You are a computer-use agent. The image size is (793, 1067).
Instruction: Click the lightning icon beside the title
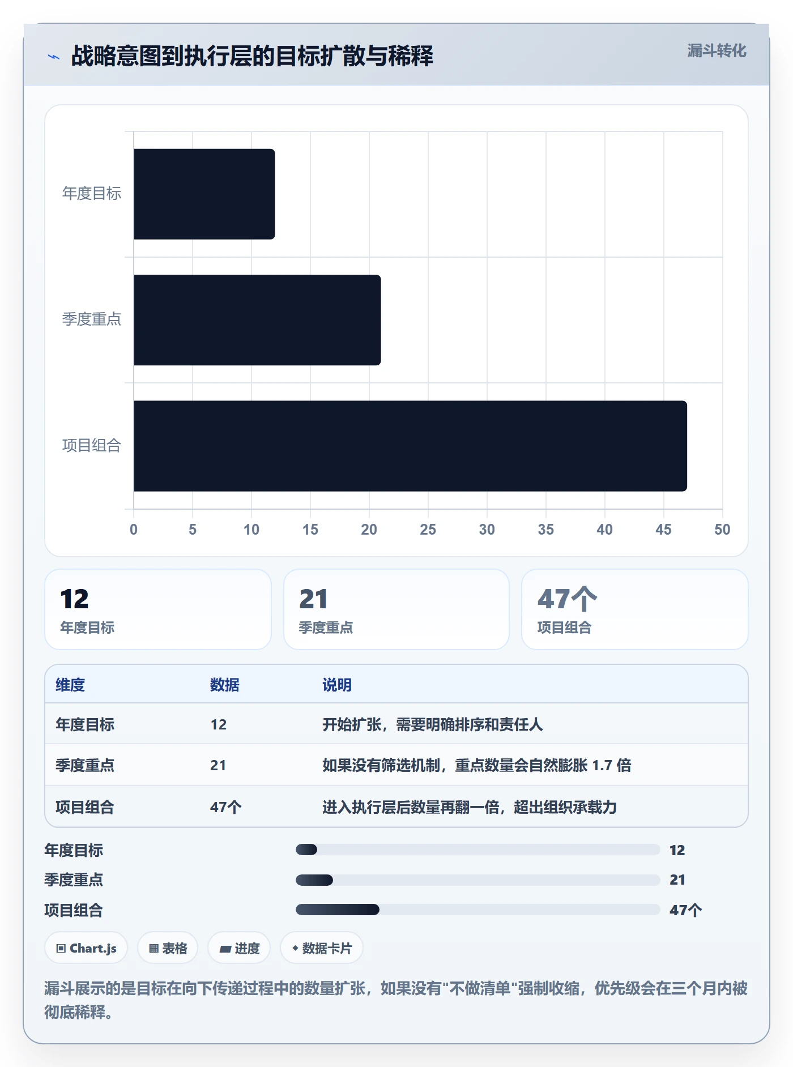point(54,57)
